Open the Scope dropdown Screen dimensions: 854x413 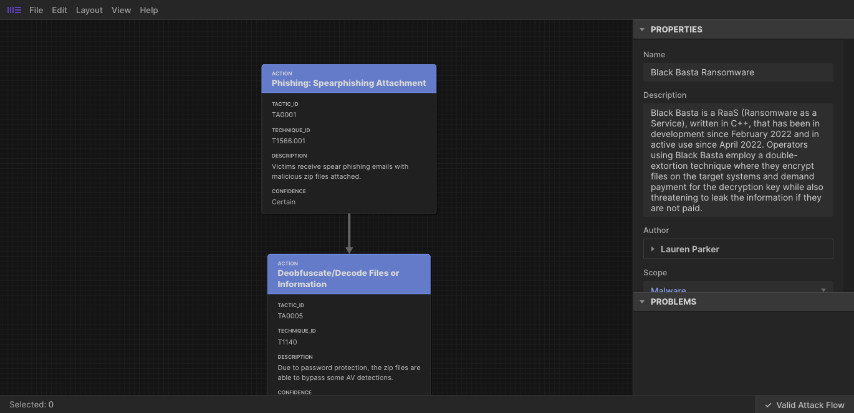click(824, 290)
